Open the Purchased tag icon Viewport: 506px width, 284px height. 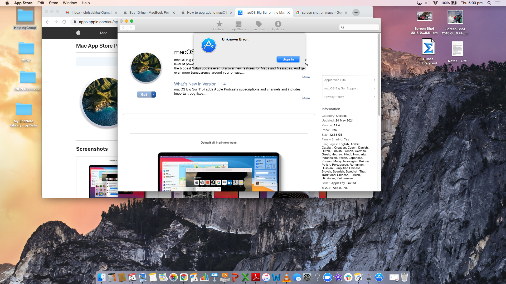pos(259,26)
